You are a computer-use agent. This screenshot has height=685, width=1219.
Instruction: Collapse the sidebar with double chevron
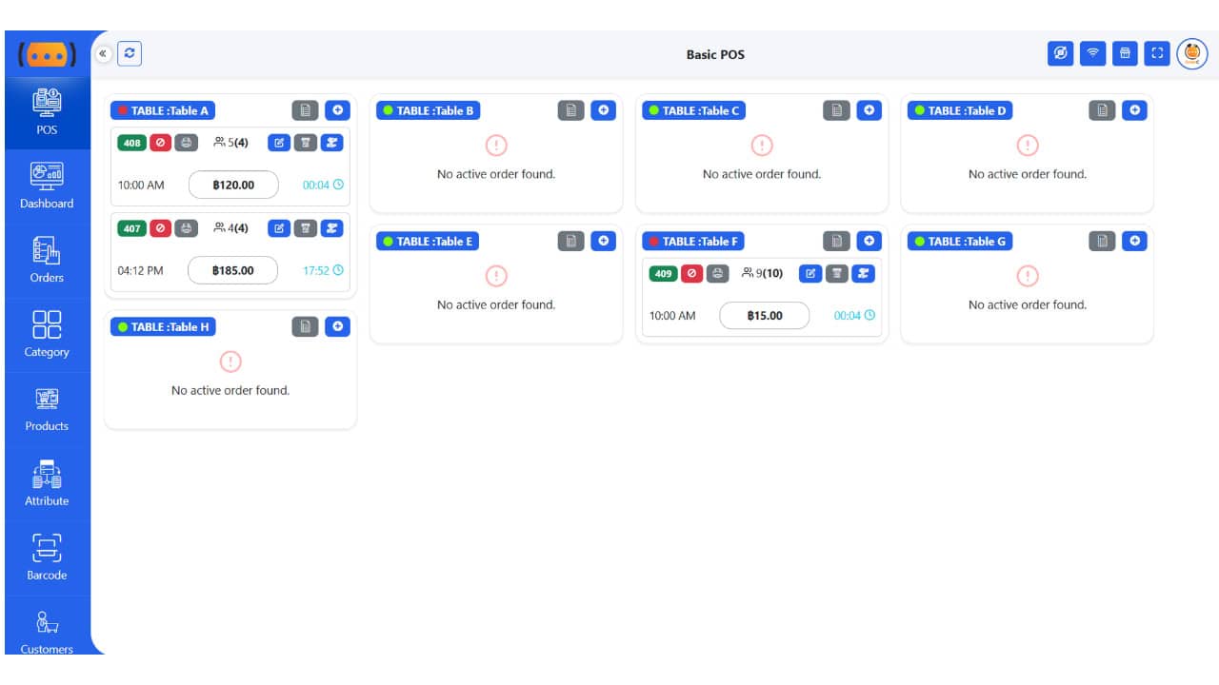tap(103, 54)
